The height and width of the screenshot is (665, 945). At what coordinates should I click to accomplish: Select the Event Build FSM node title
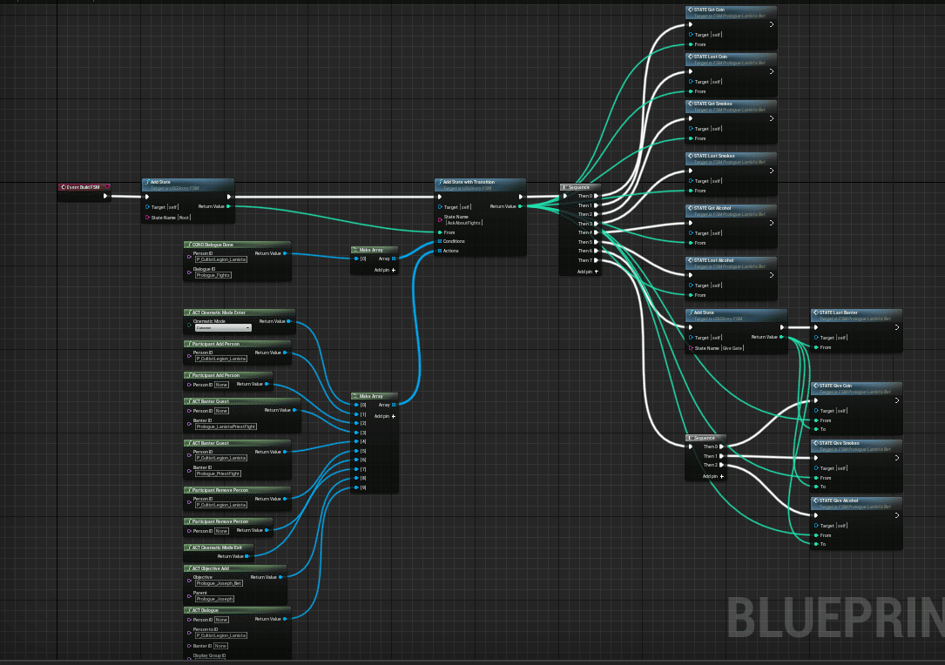tap(83, 187)
